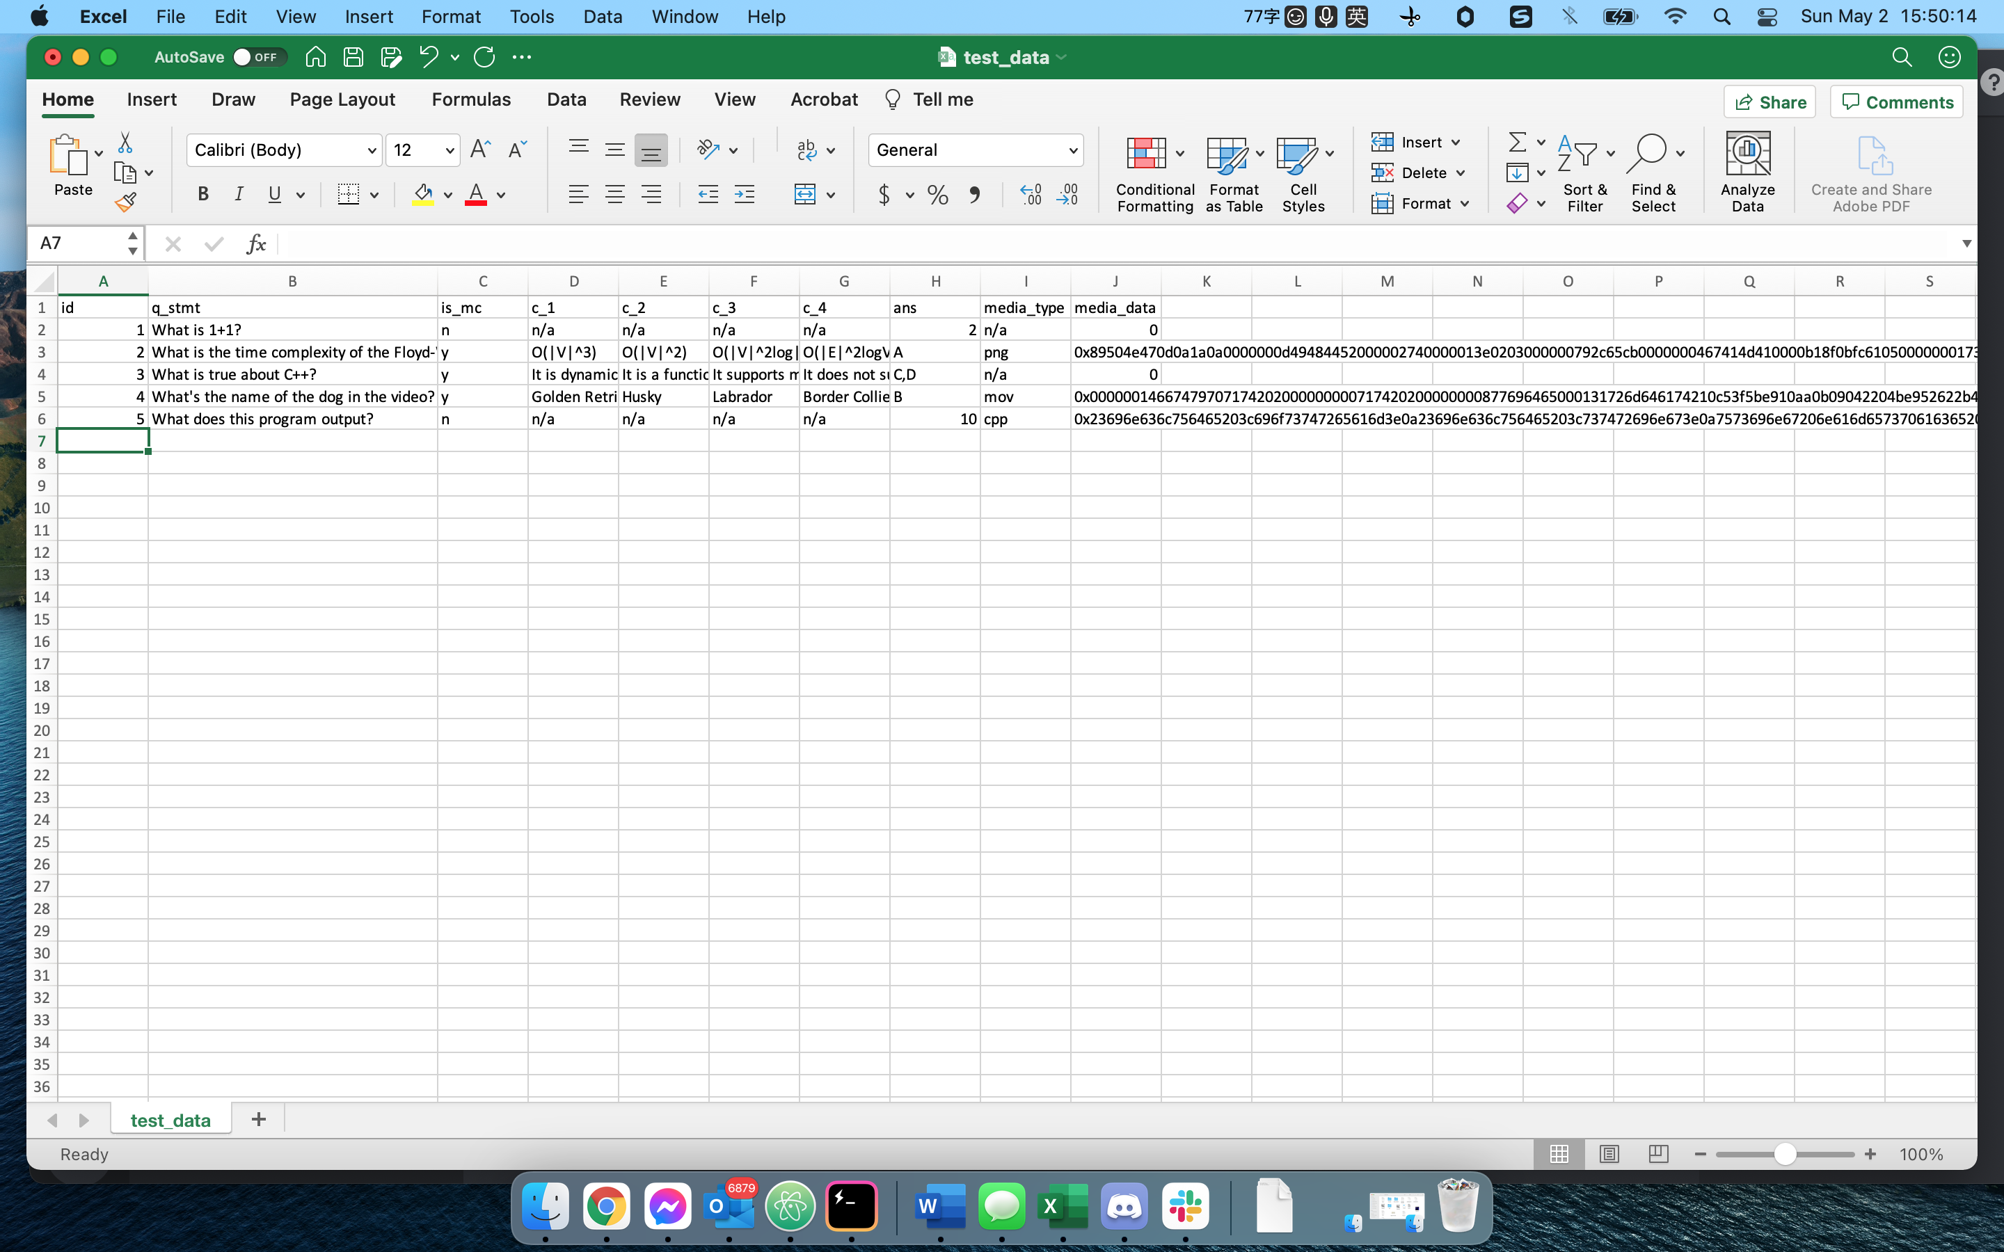The width and height of the screenshot is (2004, 1252).
Task: Click the AutoSum sigma icon
Action: [1517, 143]
